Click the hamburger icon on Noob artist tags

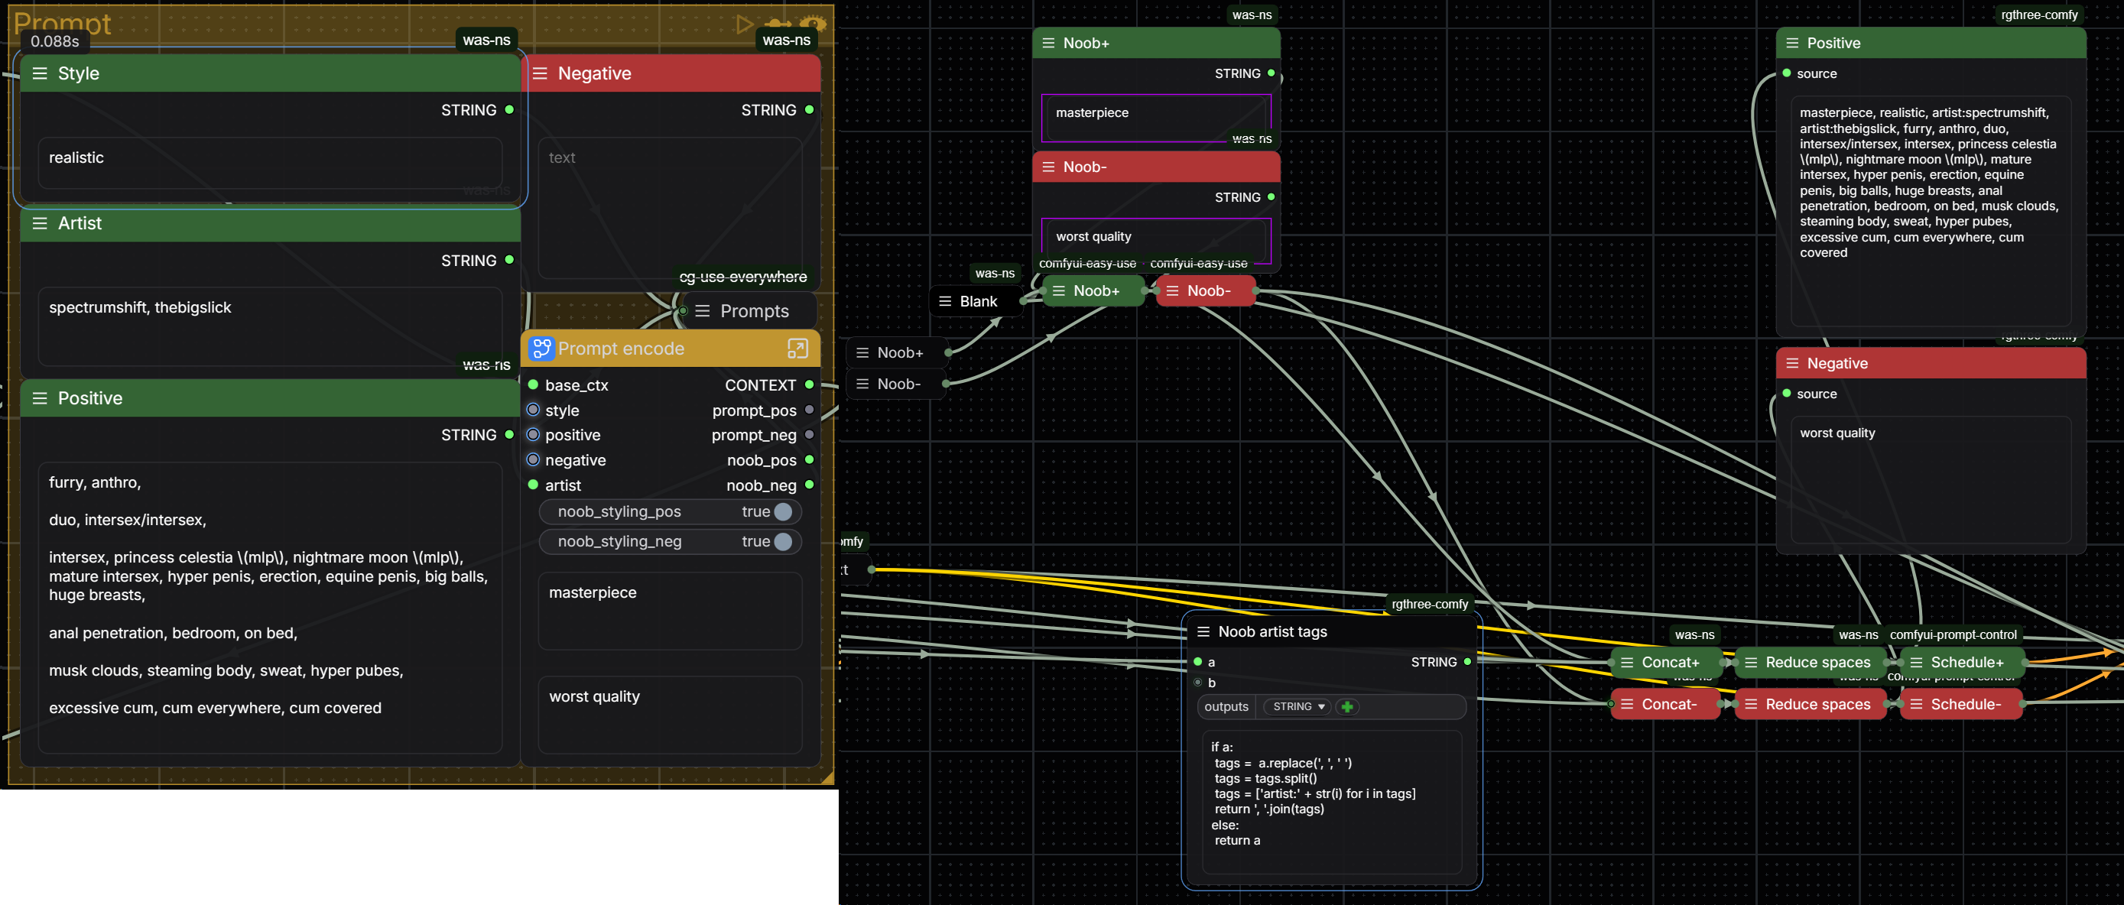[x=1203, y=631]
